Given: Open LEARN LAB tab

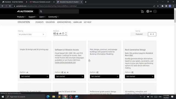Looking at the screenshot, I should click(x=78, y=22).
